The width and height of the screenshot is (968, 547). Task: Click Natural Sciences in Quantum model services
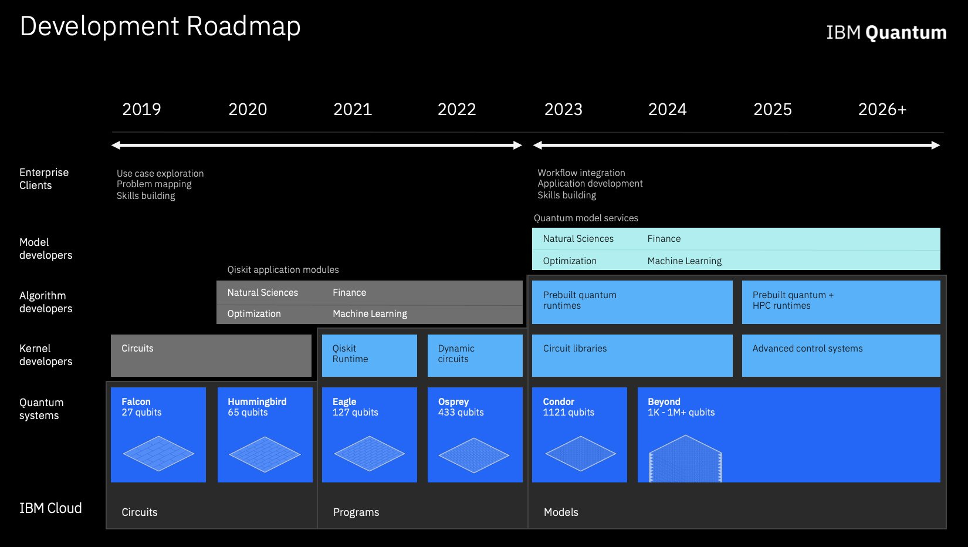click(578, 239)
